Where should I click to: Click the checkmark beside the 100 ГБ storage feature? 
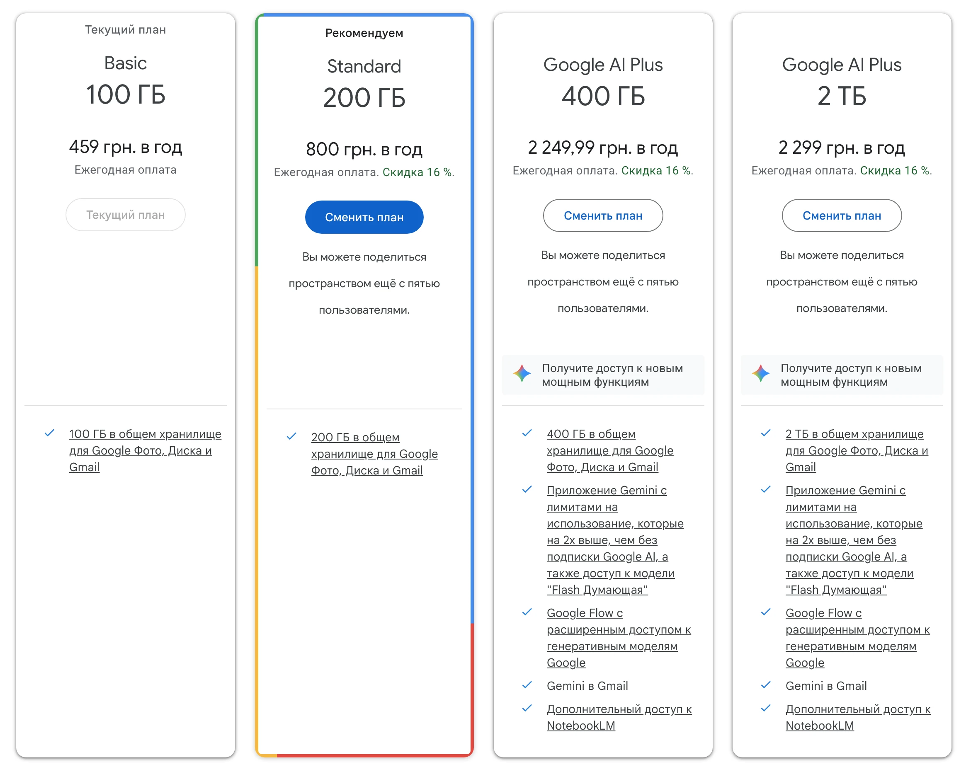point(49,433)
